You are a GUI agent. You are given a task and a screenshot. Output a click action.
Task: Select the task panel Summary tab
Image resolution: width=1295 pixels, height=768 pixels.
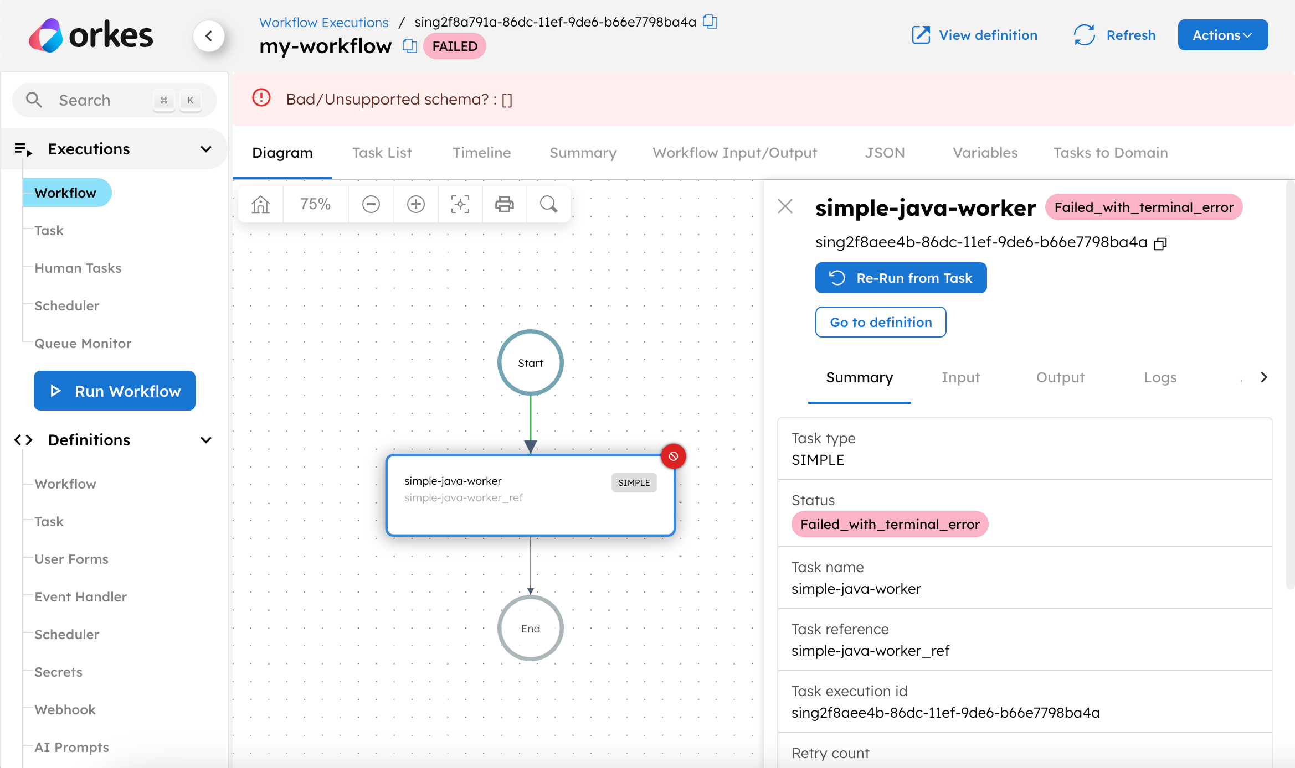click(860, 377)
